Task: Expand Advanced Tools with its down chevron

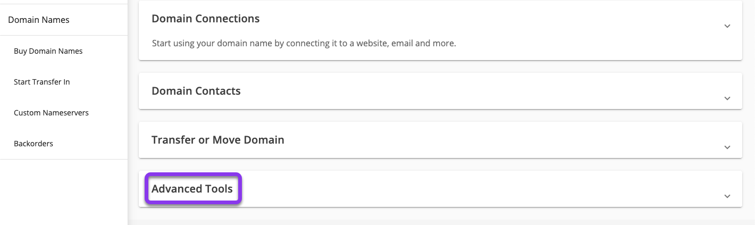Action: click(x=727, y=196)
